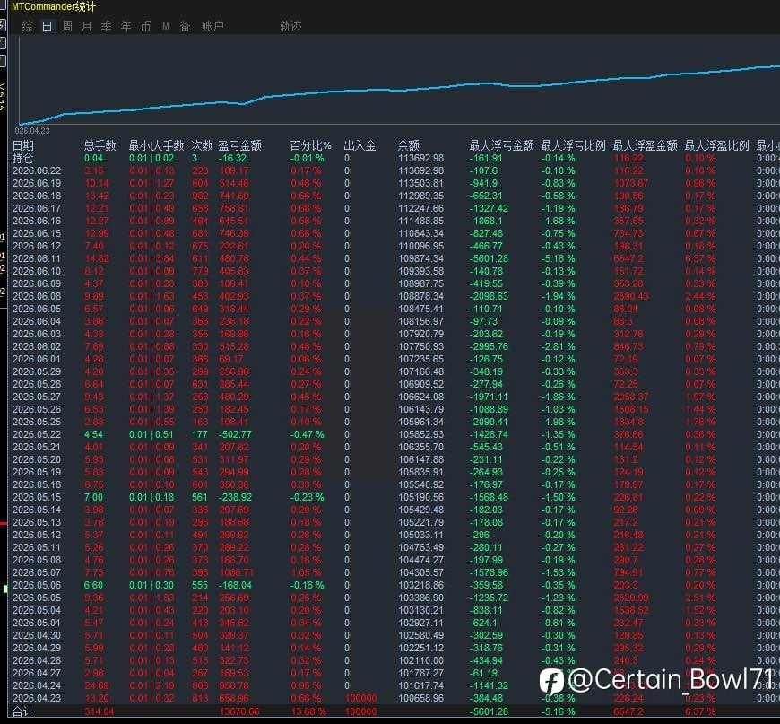Sort by the 总手数 column header
780x724 pixels.
tap(100, 145)
